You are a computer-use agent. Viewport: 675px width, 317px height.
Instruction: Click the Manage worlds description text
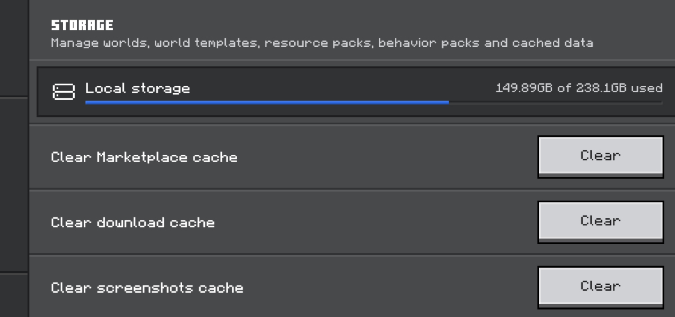coord(322,43)
